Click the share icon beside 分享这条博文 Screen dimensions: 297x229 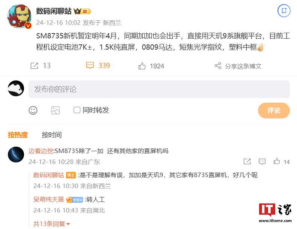(218, 66)
